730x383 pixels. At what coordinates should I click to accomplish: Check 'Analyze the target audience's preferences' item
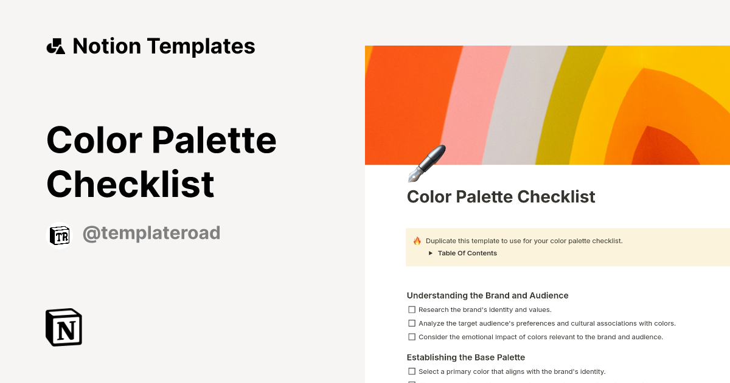tap(412, 323)
